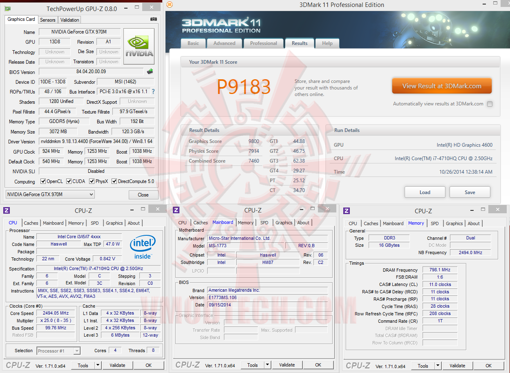Click the Physics Score 7914 value
The image size is (510, 373).
coord(253,151)
